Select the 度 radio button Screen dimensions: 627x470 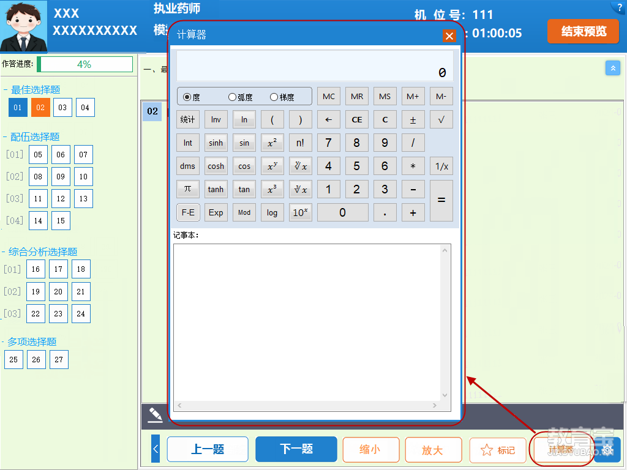[187, 97]
